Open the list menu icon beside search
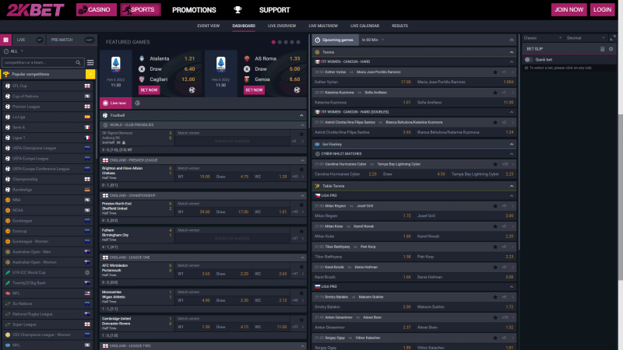623x350 pixels. pos(90,62)
